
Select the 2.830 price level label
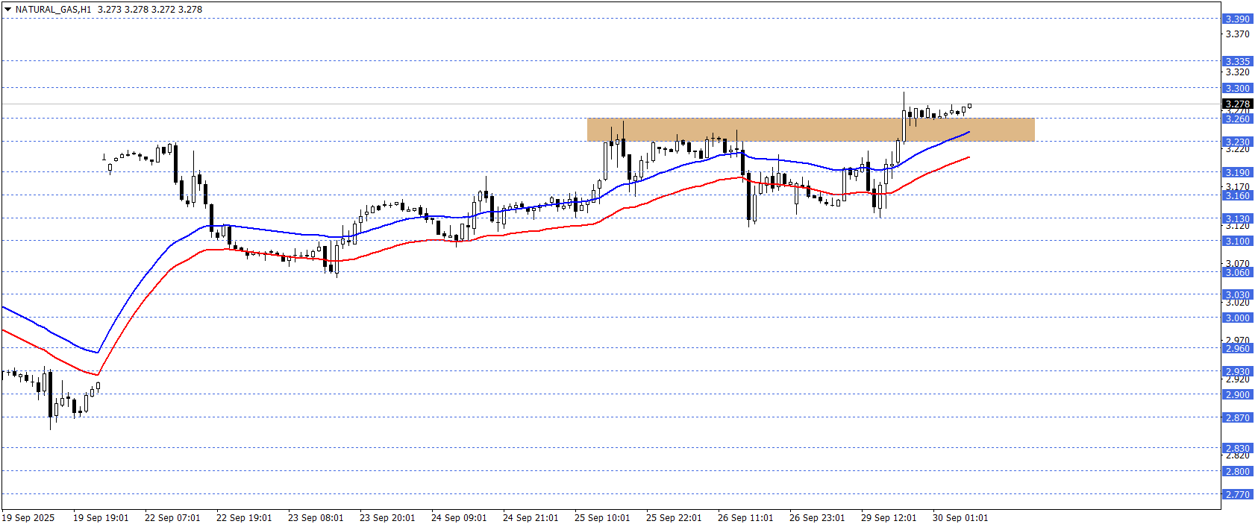(1237, 448)
